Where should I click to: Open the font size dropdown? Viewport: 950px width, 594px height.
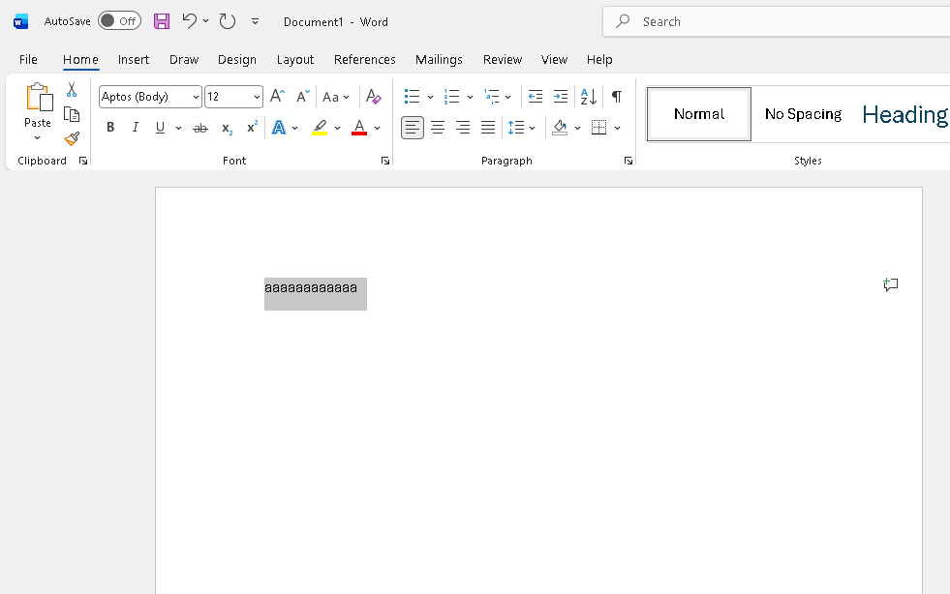[257, 97]
